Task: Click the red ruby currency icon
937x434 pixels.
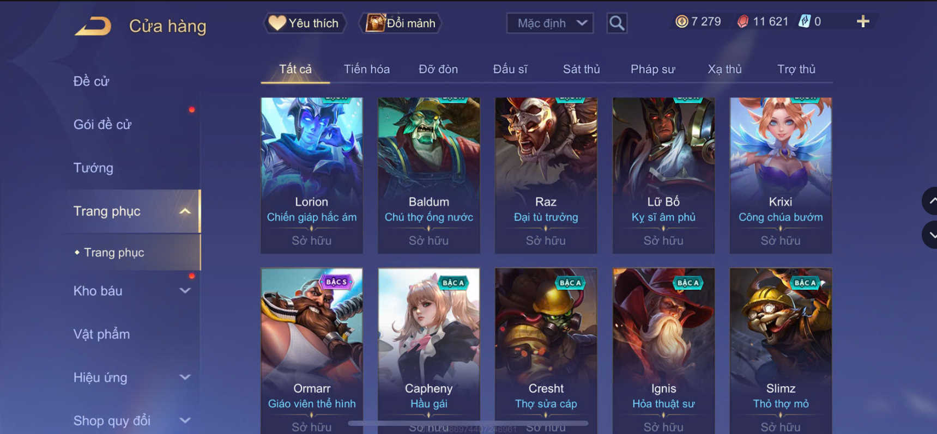Action: (742, 21)
